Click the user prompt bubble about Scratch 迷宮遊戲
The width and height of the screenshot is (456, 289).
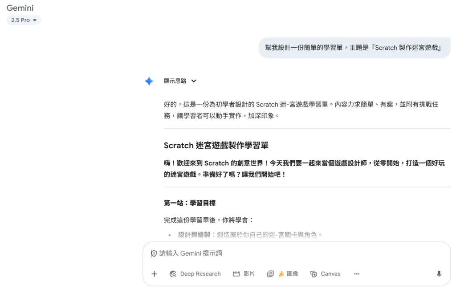click(354, 48)
